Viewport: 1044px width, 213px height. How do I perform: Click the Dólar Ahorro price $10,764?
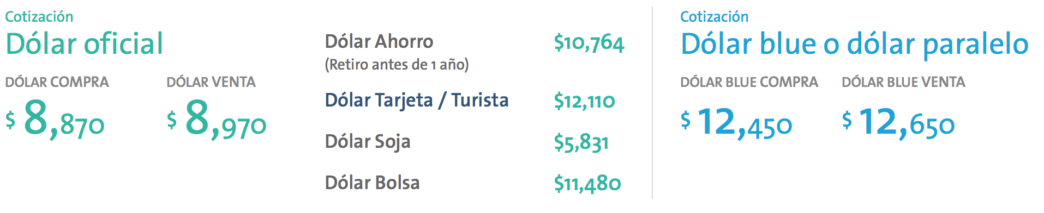tap(589, 43)
